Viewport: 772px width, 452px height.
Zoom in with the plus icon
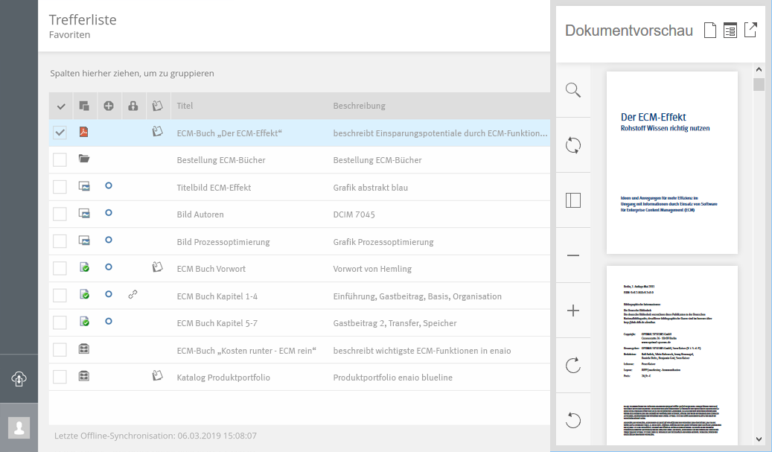click(572, 311)
